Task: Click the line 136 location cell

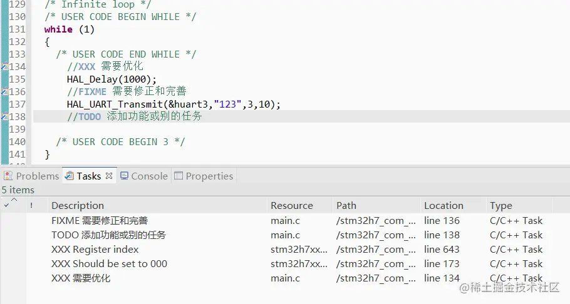Action: tap(442, 220)
